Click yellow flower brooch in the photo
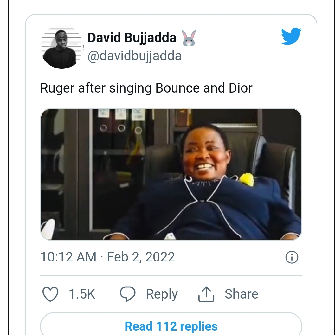The image size is (335, 335). [x=247, y=179]
